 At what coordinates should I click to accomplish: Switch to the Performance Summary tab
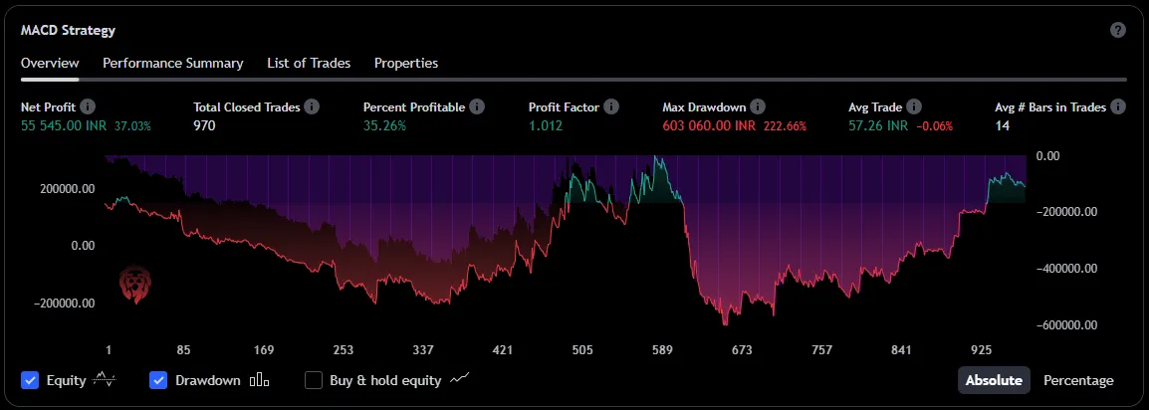tap(173, 63)
